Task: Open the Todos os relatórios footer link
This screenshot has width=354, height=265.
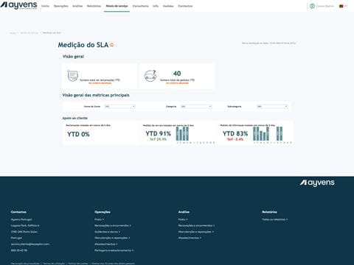Action: (x=274, y=219)
